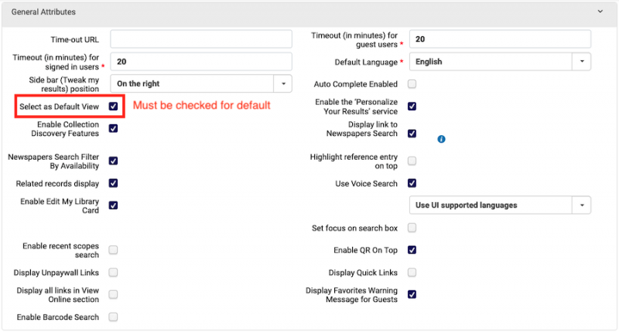Screen dimensions: 619x332
Task: Check the Enable Barcode Search box
Action: pyautogui.click(x=113, y=317)
